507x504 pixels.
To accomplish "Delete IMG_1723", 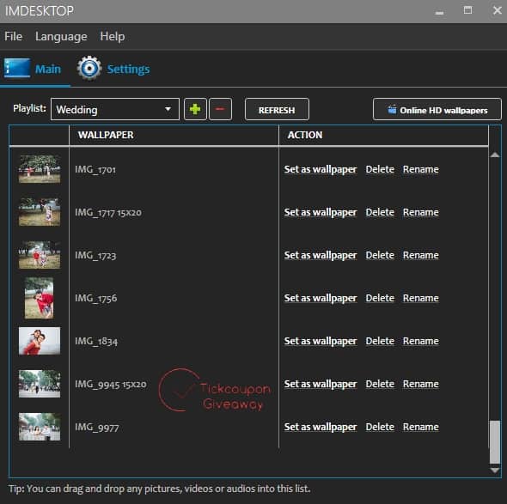I will [380, 255].
